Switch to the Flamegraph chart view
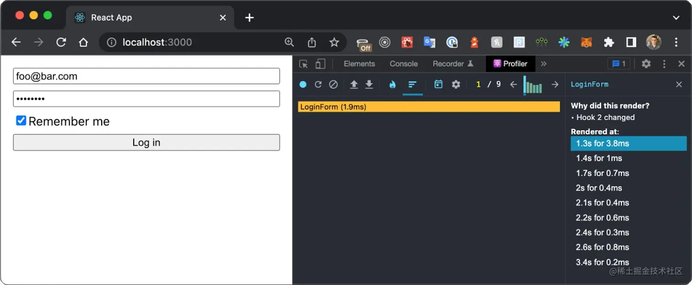Viewport: 692px width, 285px height. pos(392,85)
